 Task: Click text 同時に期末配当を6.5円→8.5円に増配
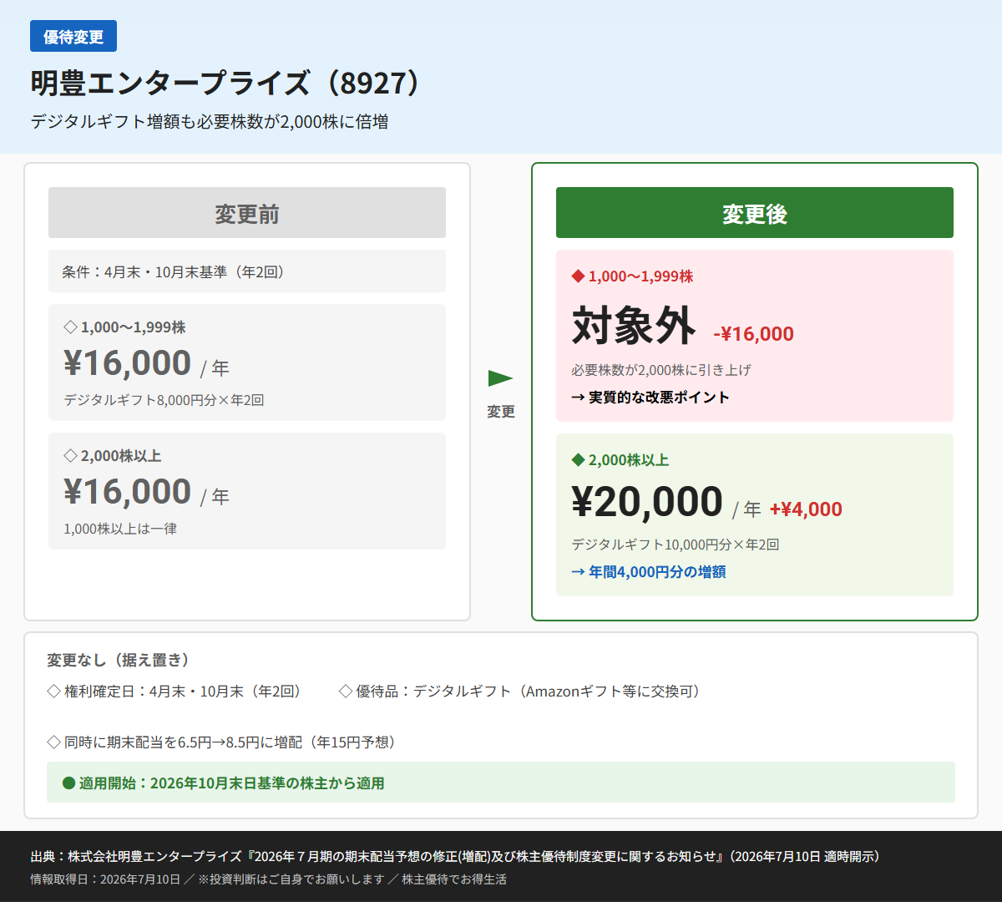[184, 742]
